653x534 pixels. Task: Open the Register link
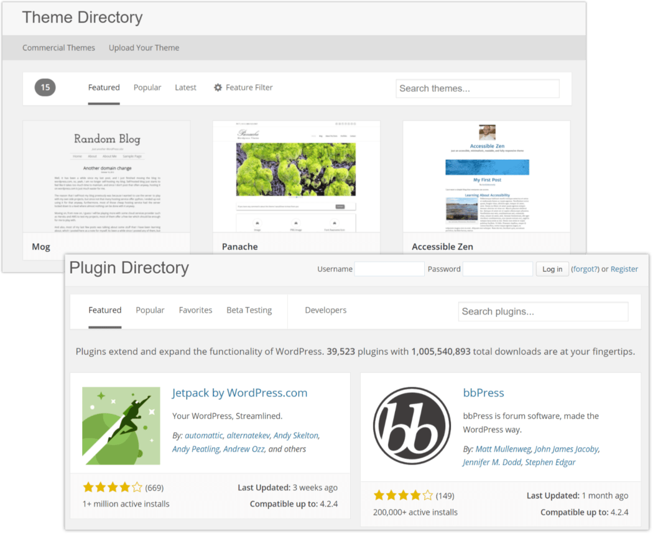pos(624,269)
